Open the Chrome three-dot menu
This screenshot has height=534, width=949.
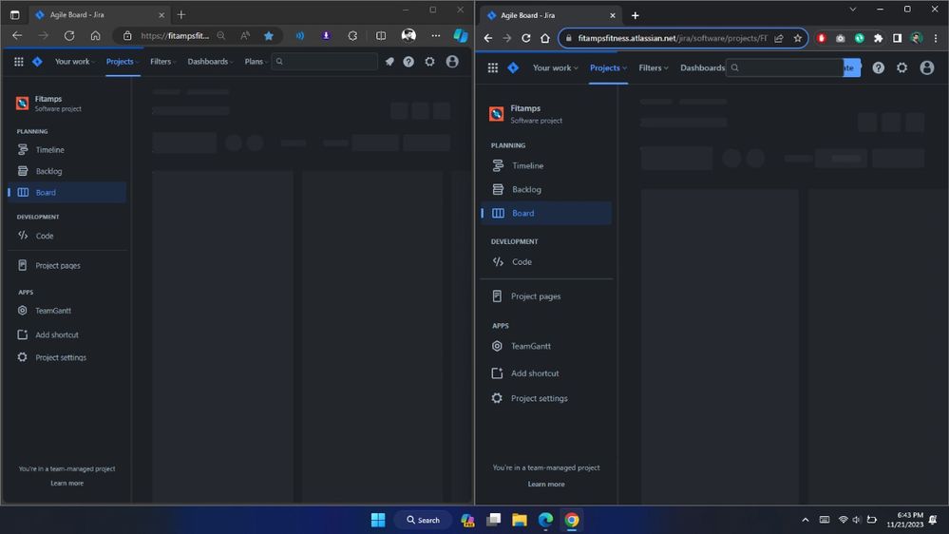[936, 38]
